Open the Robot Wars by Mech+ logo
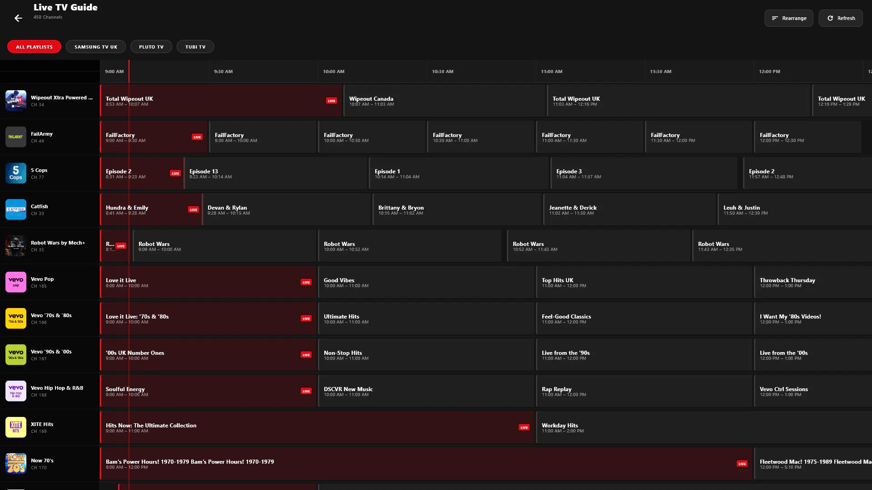 [x=16, y=246]
